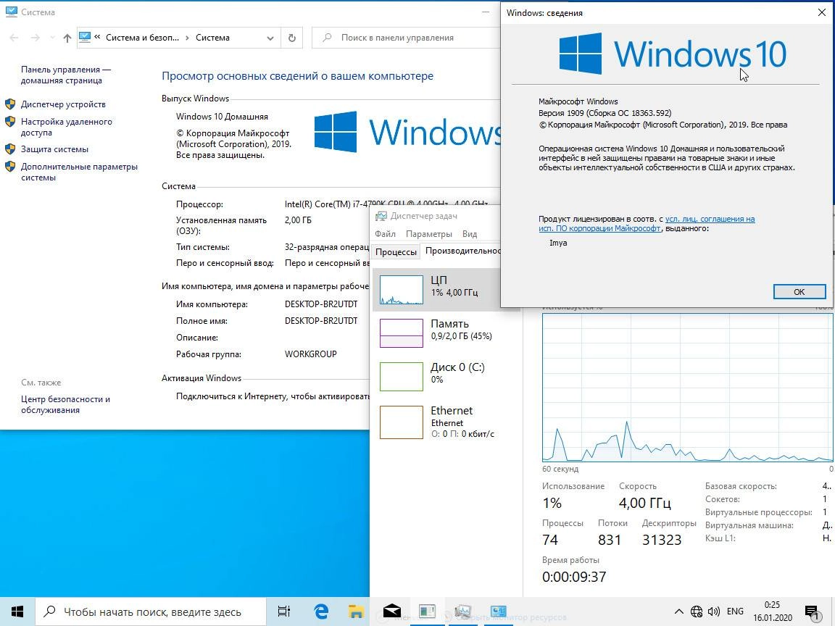Screen dimensions: 835x626
Task: Switch to System control panel via taskbar icon
Action: [499, 612]
